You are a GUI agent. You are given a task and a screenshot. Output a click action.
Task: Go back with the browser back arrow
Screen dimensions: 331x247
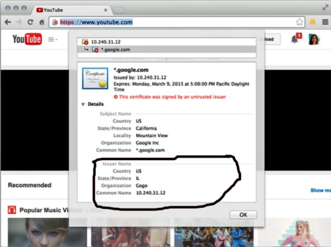click(8, 22)
